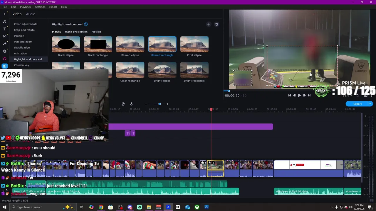Switch to the Audio tab
The width and height of the screenshot is (376, 211).
click(31, 14)
